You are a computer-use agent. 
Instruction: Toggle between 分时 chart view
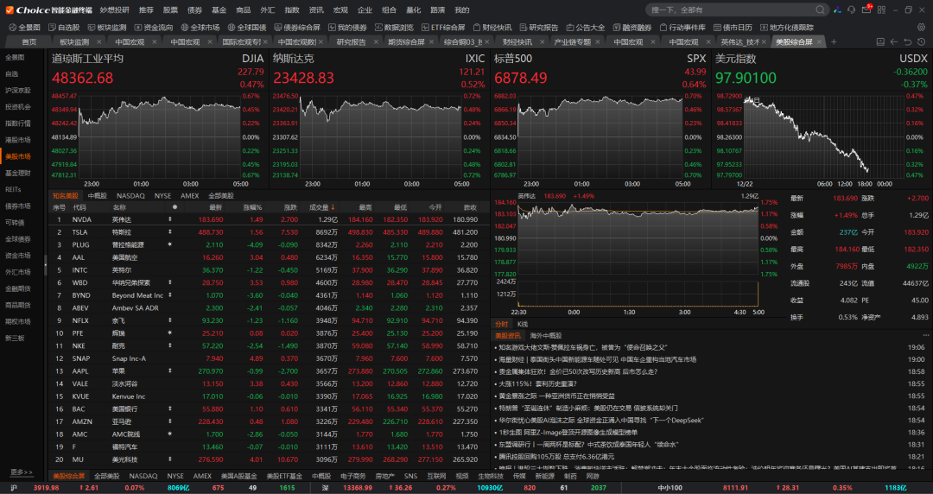point(501,324)
